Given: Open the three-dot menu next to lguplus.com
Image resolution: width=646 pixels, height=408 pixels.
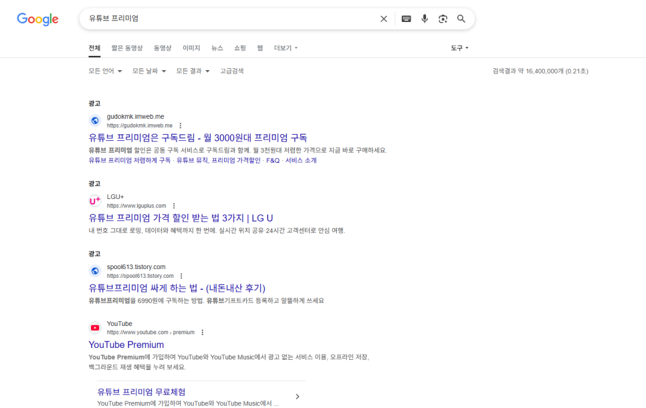Looking at the screenshot, I should [174, 206].
